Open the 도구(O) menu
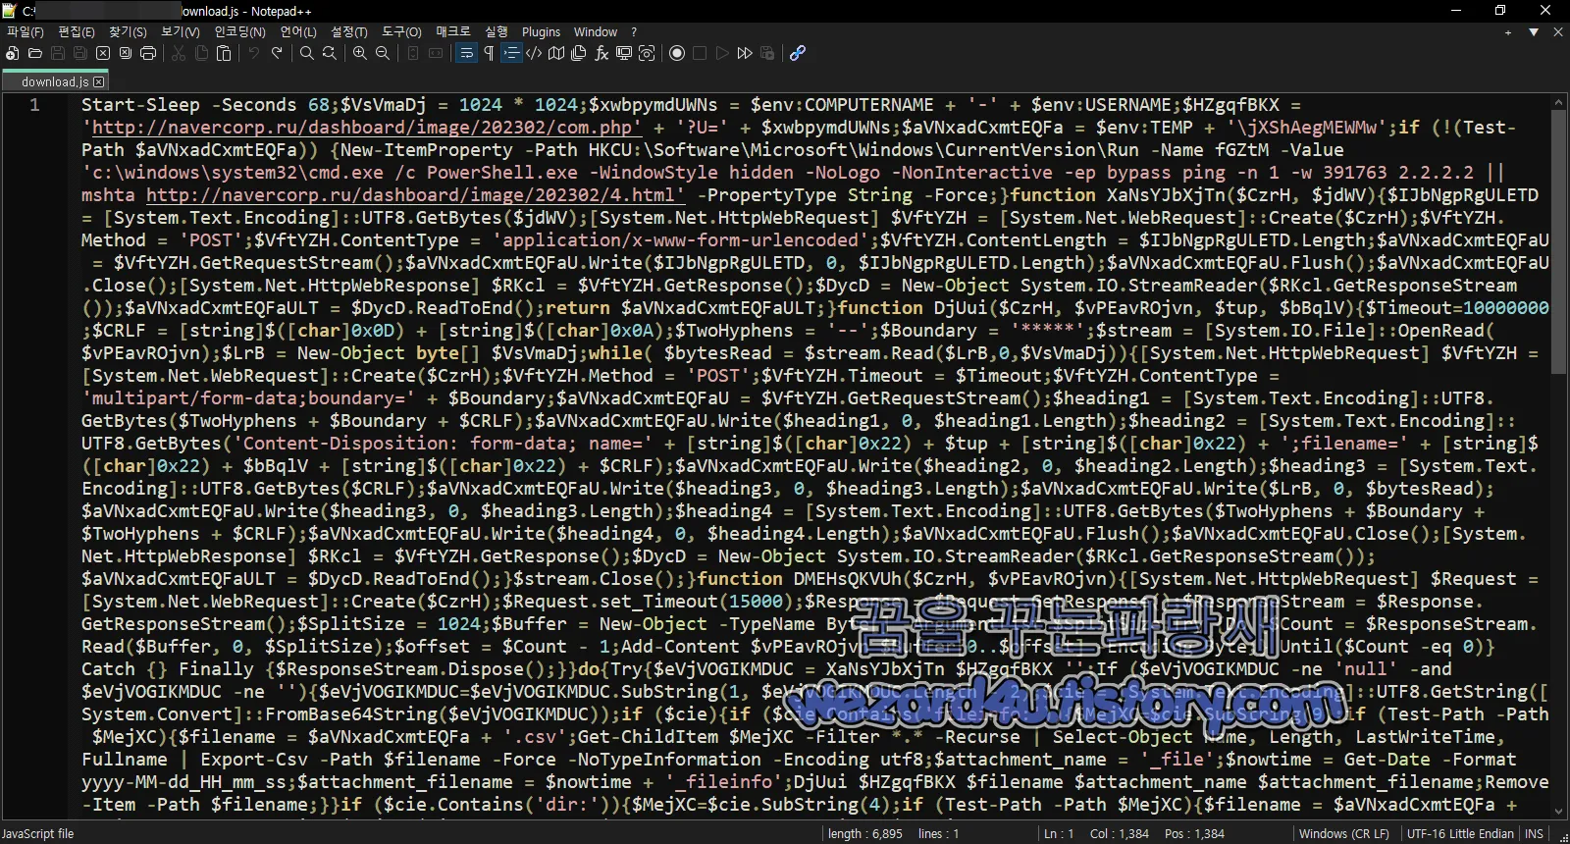Screen dimensions: 1570x844 coord(401,32)
